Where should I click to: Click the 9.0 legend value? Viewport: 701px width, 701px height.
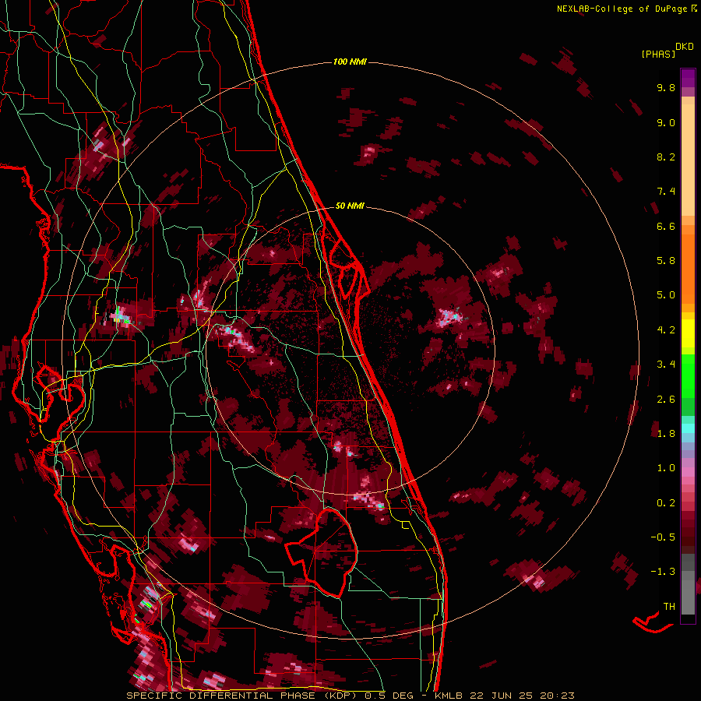coord(666,122)
